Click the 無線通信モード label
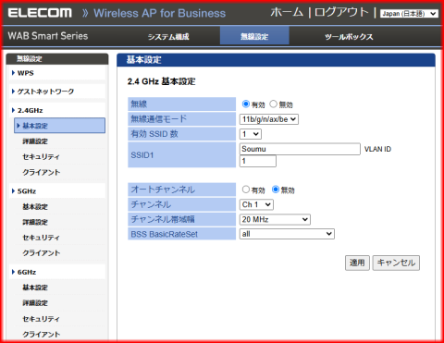Screen dimensions: 444x343 click(x=159, y=119)
